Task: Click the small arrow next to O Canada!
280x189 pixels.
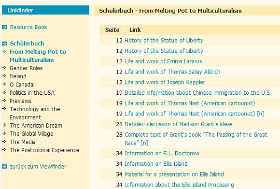Action: click(x=4, y=84)
